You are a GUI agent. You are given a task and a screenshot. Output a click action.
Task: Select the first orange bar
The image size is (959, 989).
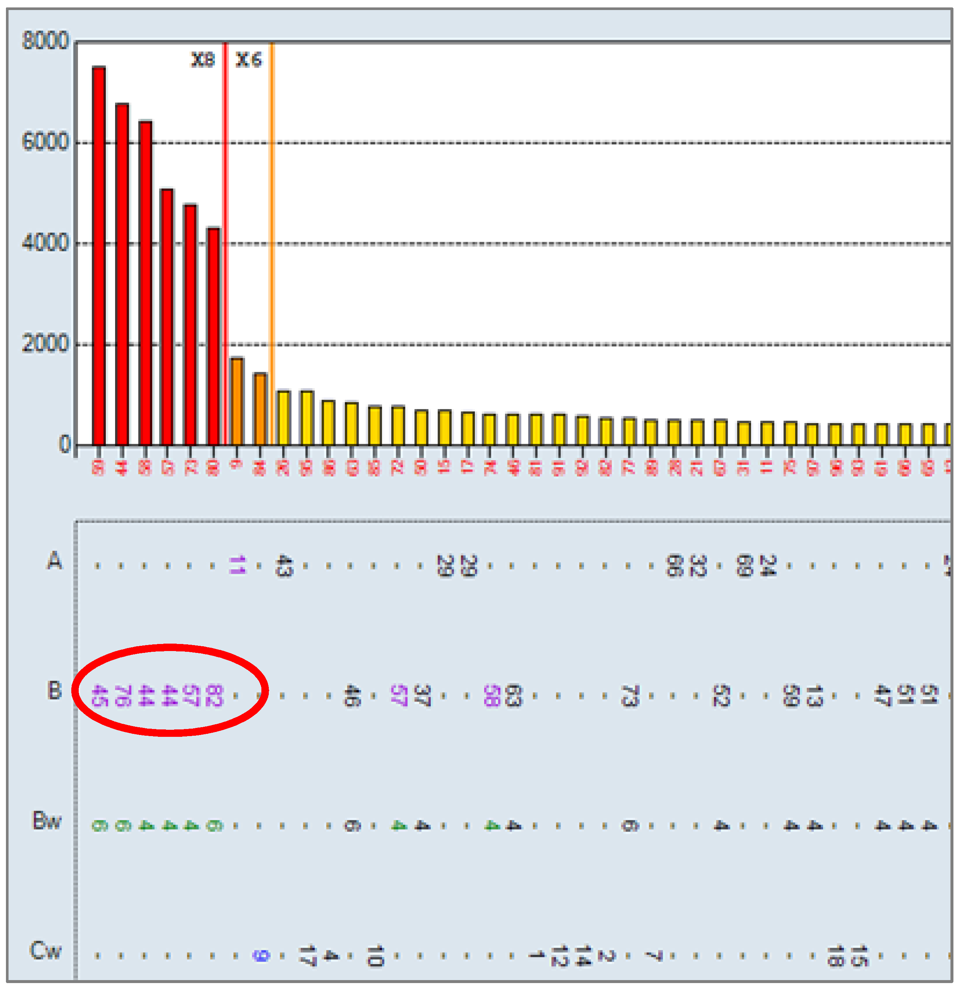(237, 401)
